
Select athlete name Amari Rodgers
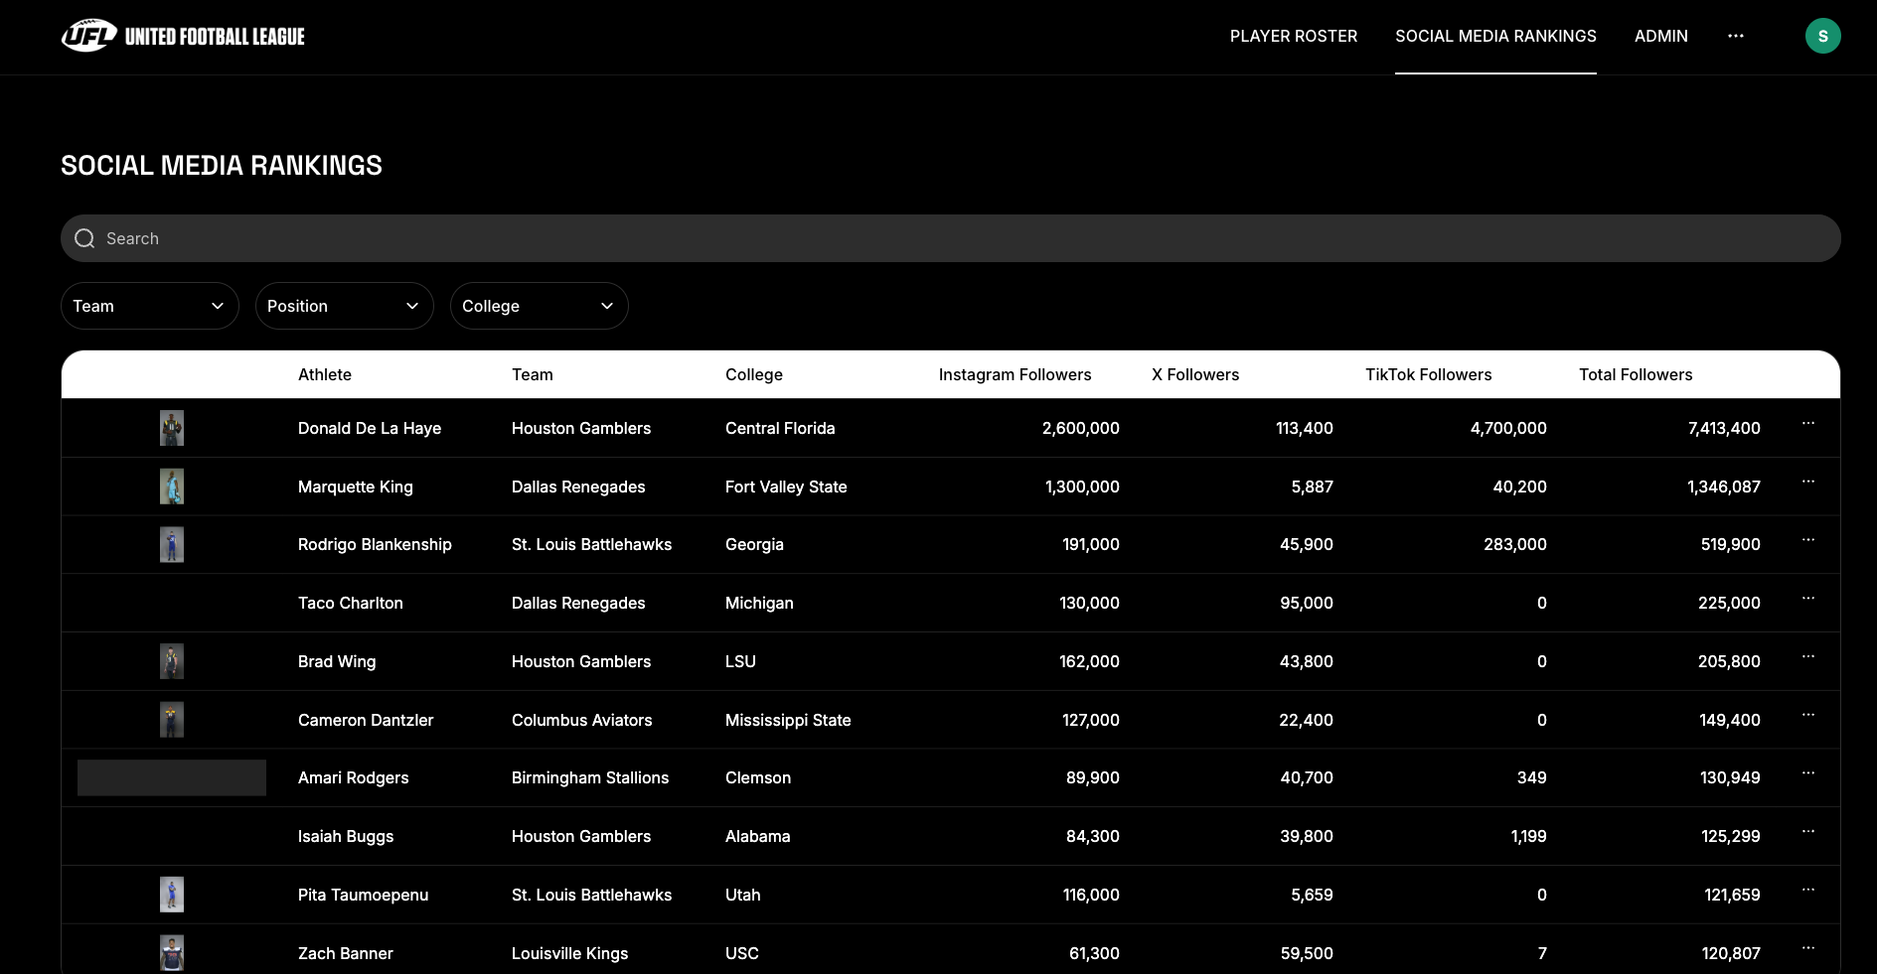tap(354, 777)
